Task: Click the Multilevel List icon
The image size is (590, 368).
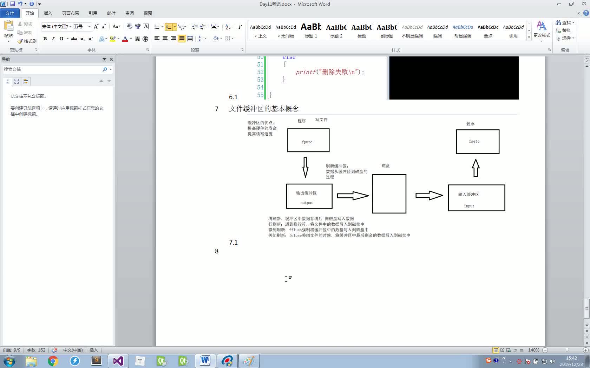Action: (181, 27)
